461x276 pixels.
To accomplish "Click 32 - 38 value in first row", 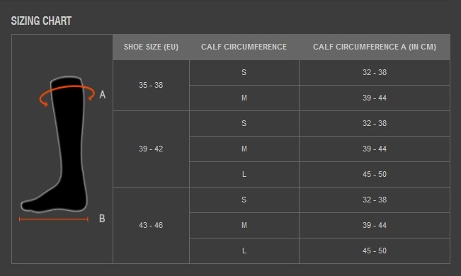I will pos(375,73).
